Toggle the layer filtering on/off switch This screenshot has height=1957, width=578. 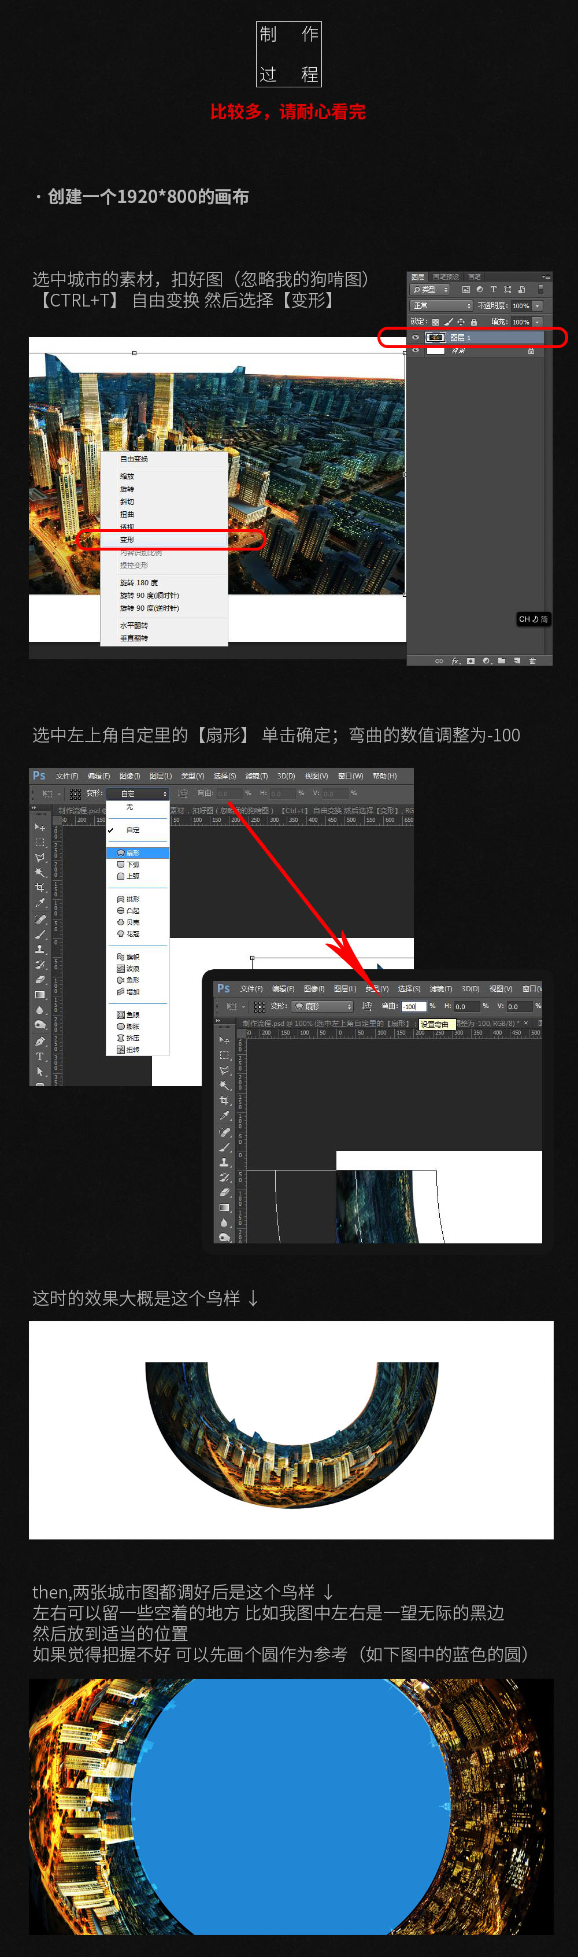click(540, 290)
